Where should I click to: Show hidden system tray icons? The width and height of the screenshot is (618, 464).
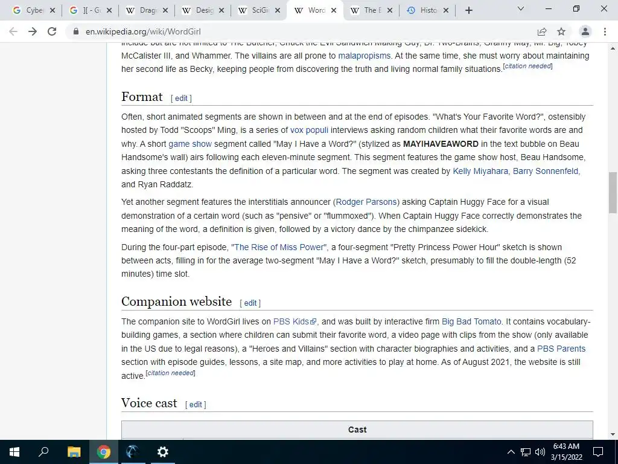pyautogui.click(x=511, y=452)
